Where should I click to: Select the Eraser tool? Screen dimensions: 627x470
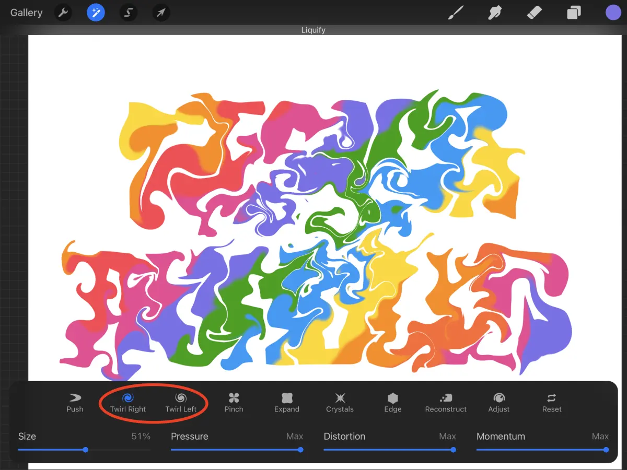(535, 13)
